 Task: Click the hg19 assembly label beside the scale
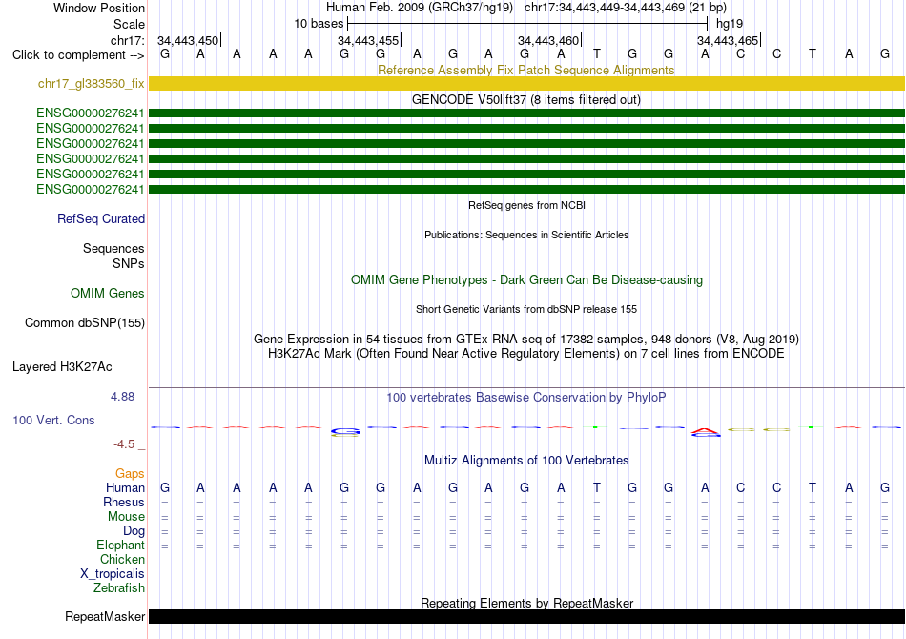point(730,24)
